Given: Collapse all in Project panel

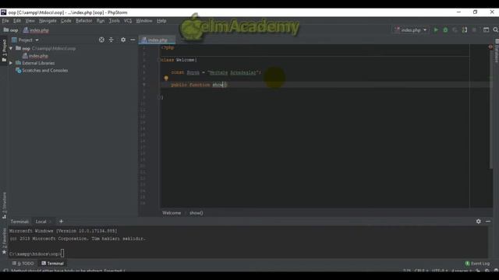Looking at the screenshot, I should coord(111,40).
